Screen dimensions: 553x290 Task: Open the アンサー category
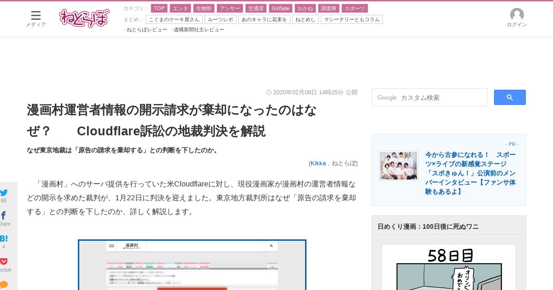[230, 8]
